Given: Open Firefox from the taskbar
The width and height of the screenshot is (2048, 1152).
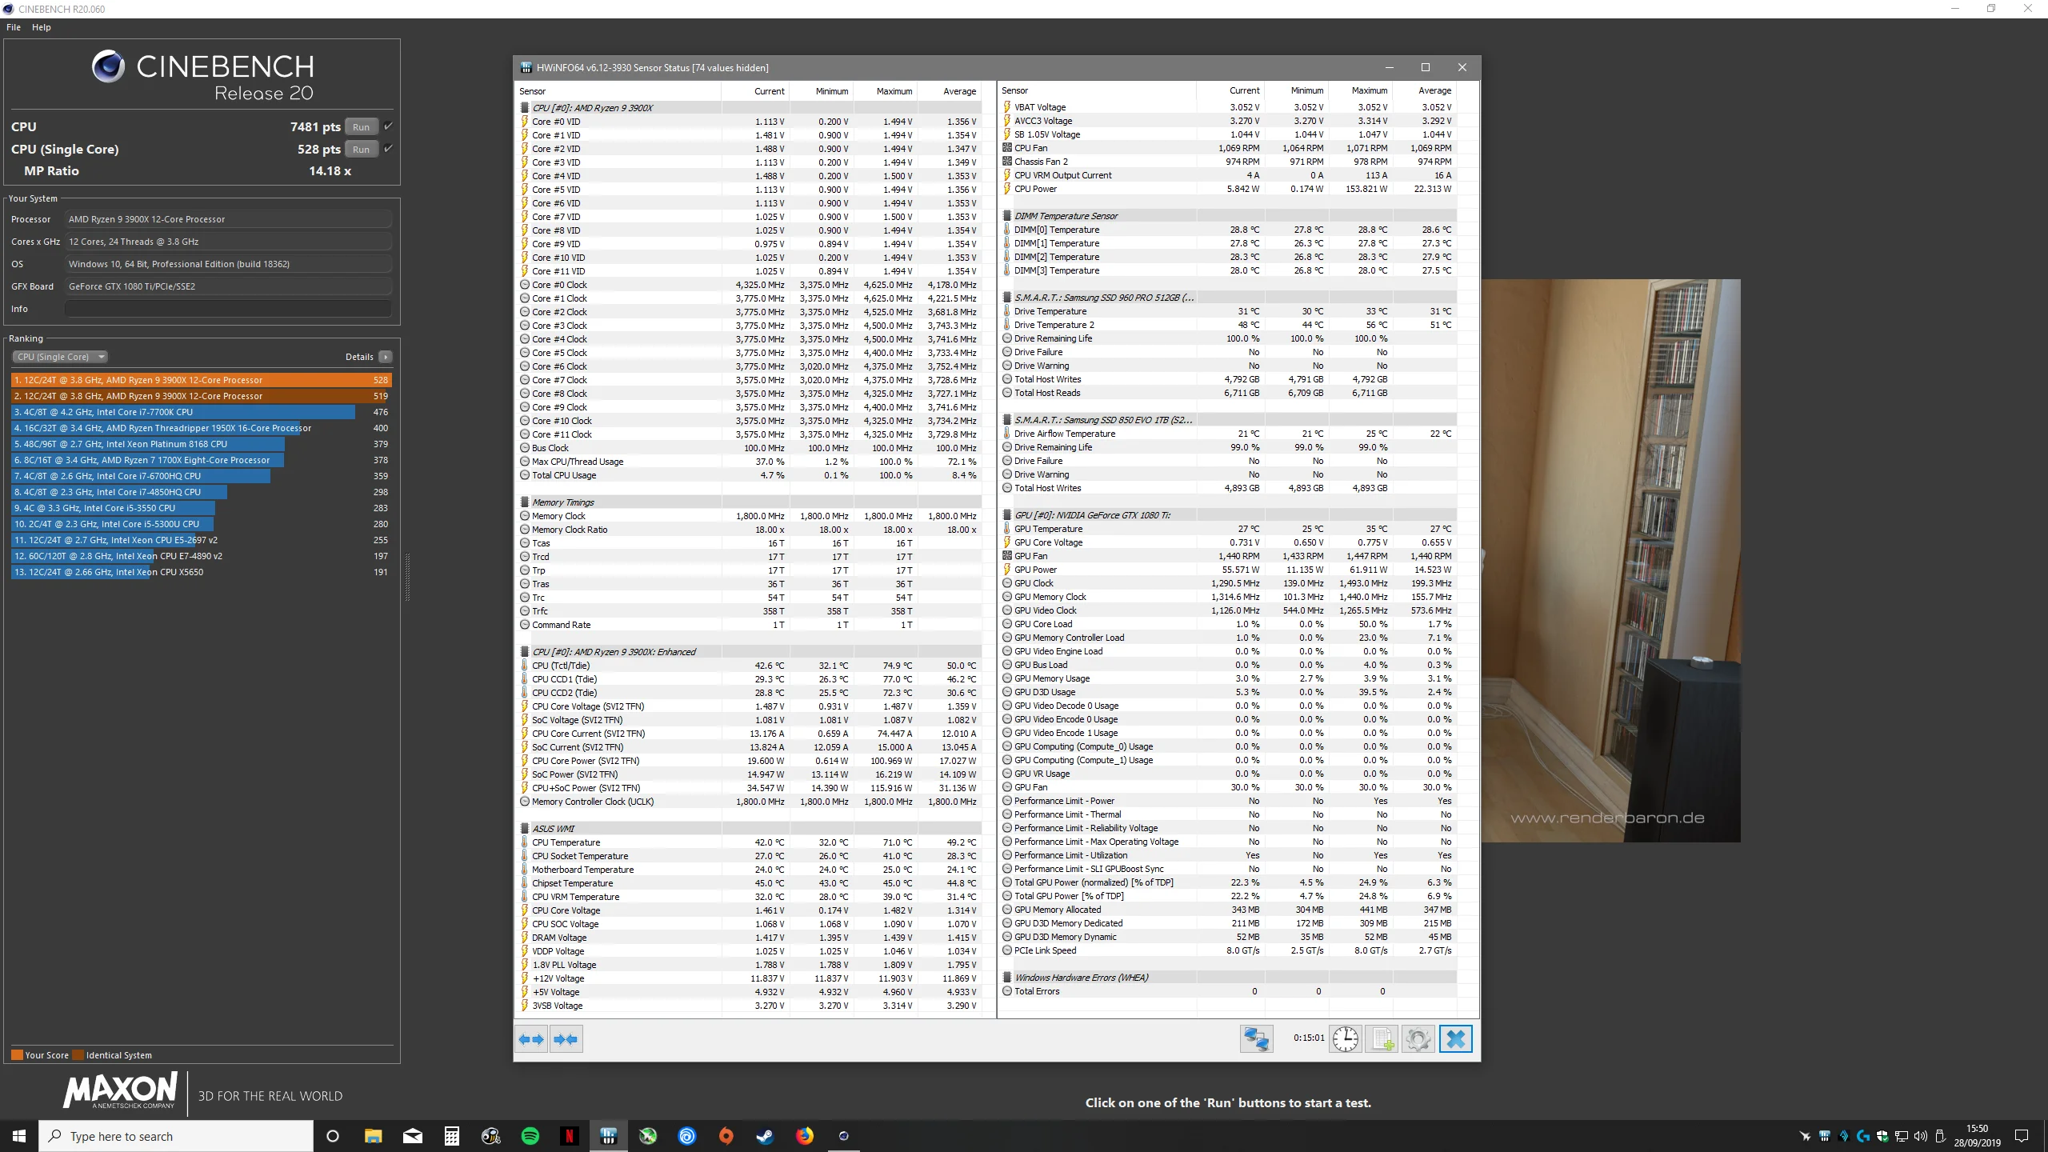Looking at the screenshot, I should 805,1136.
